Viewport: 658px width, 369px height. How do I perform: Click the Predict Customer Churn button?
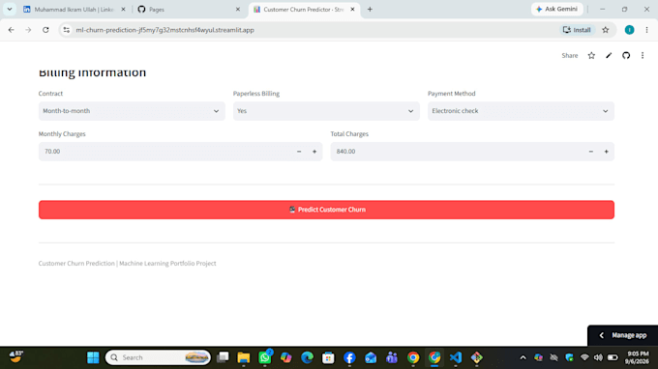(326, 210)
